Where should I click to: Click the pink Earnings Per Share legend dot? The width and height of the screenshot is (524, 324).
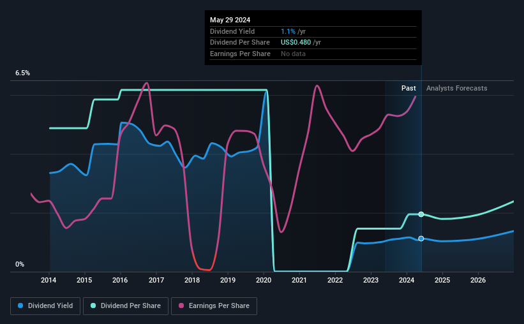tap(181, 306)
